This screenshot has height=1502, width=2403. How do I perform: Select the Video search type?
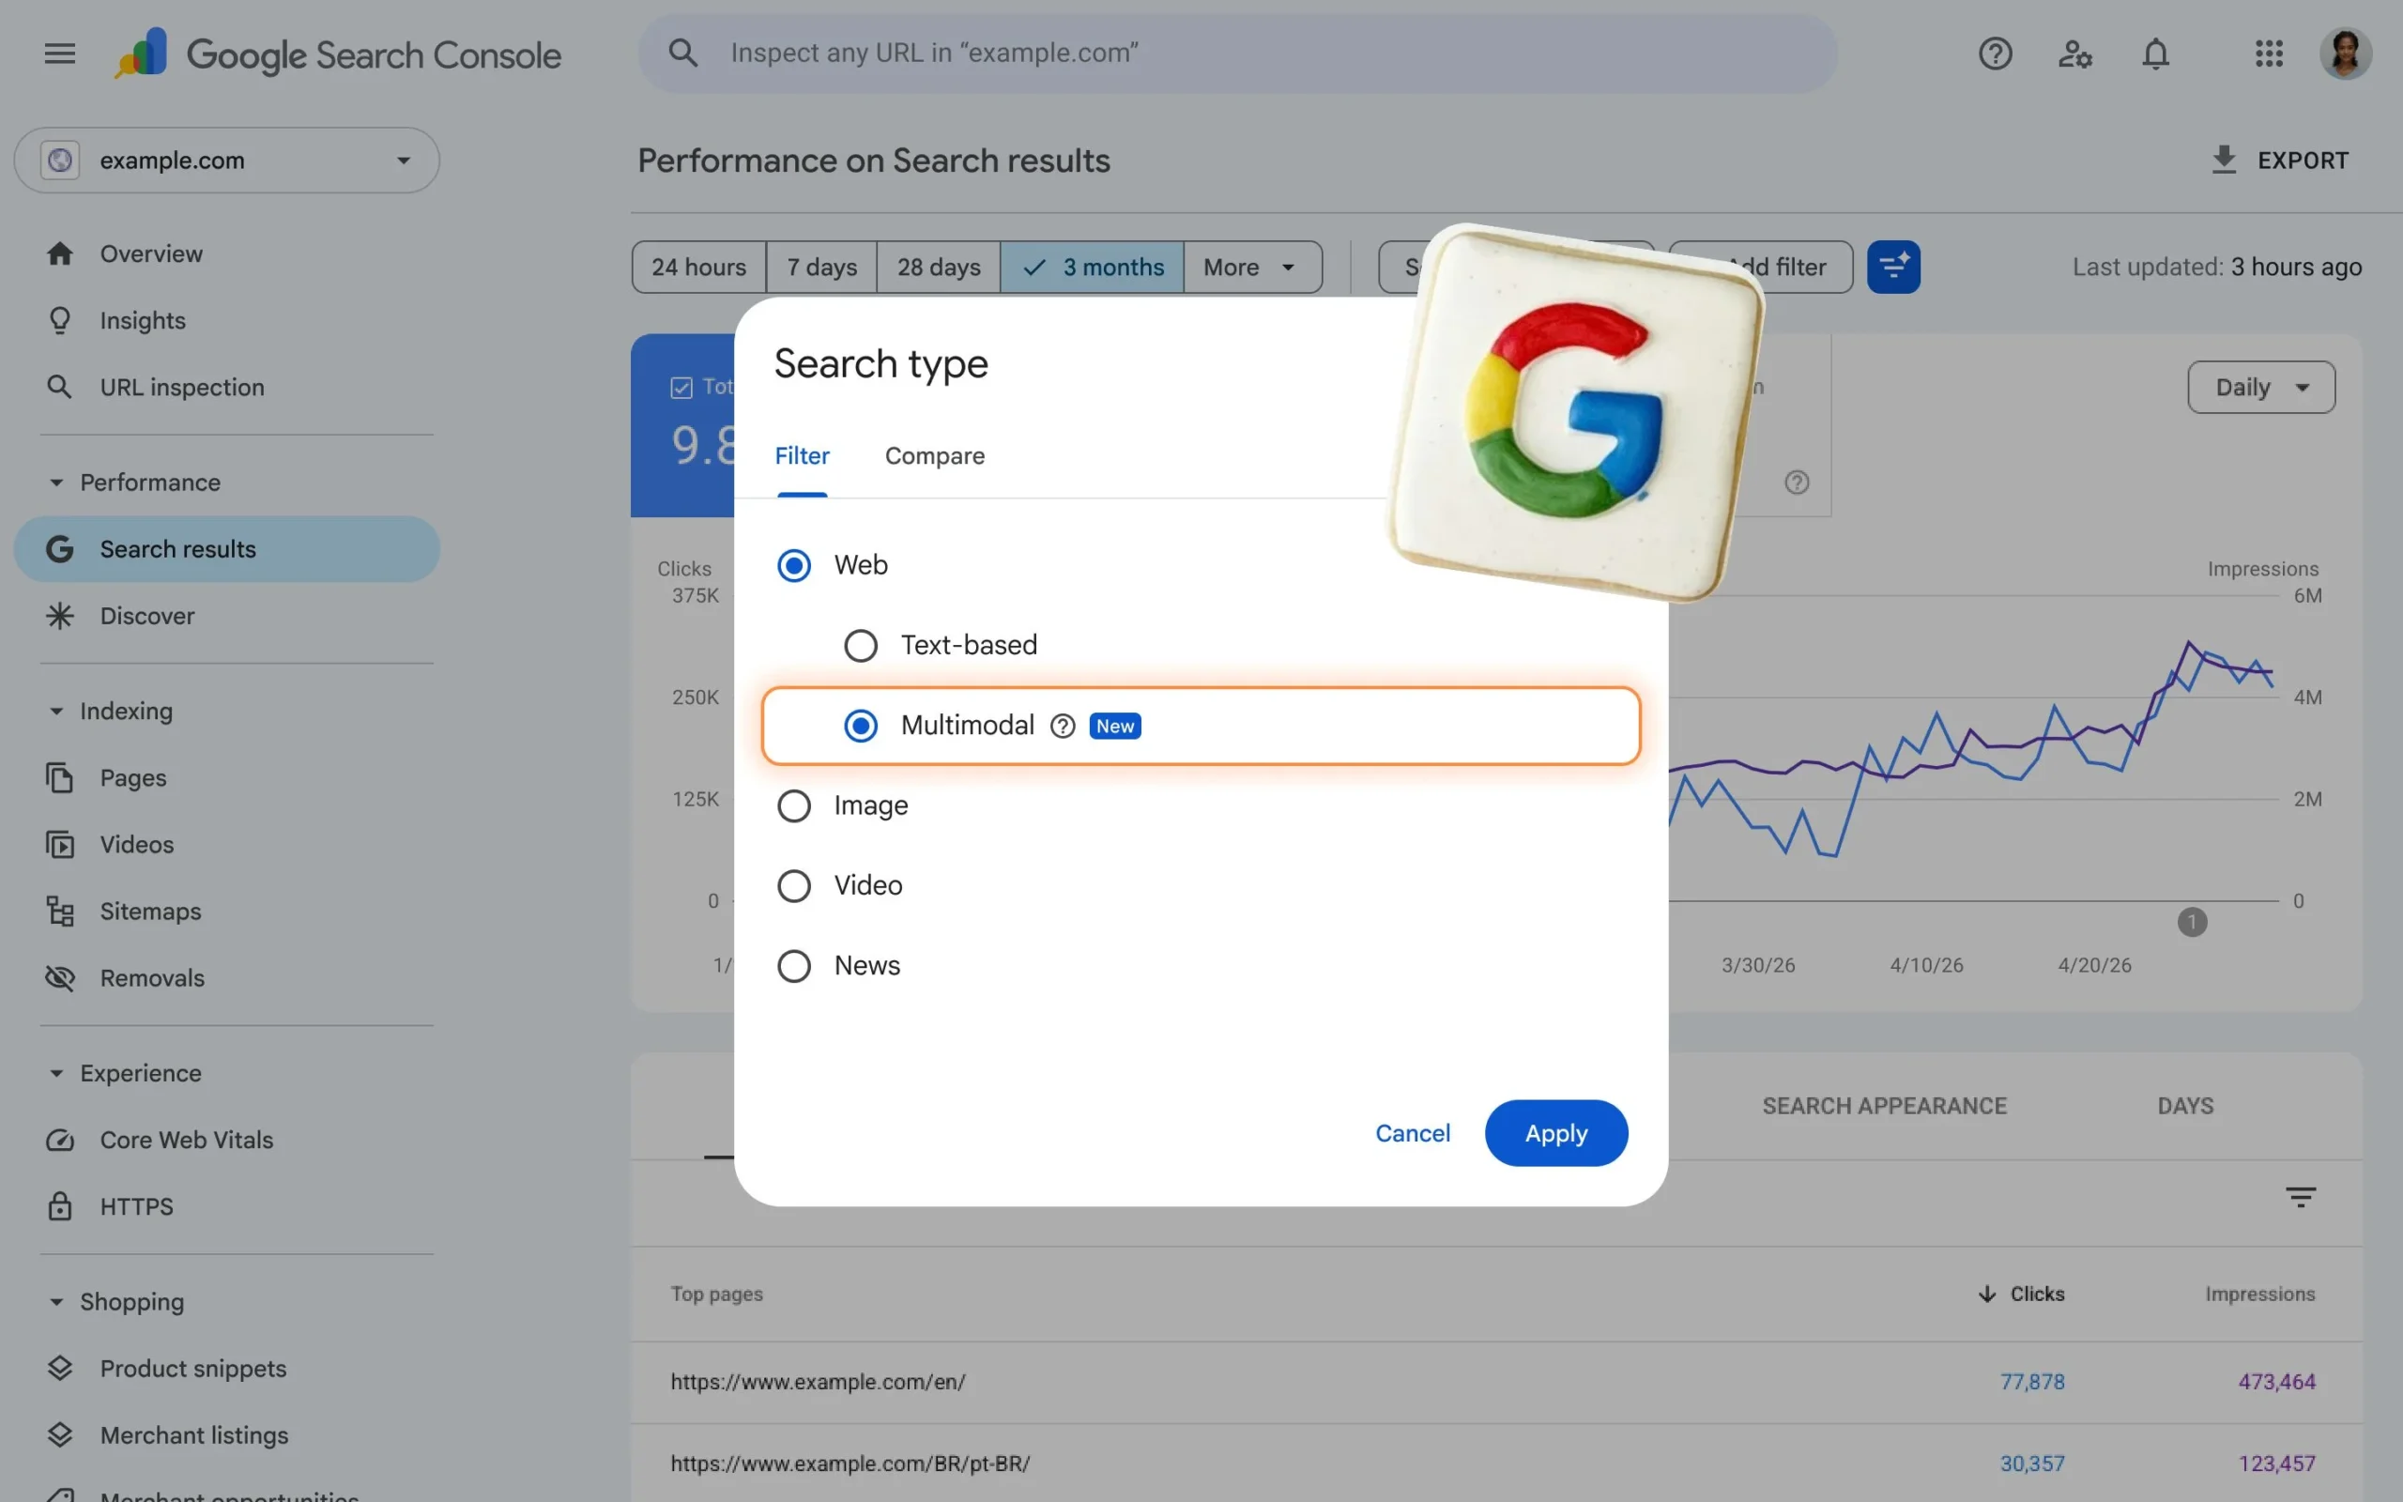tap(793, 886)
